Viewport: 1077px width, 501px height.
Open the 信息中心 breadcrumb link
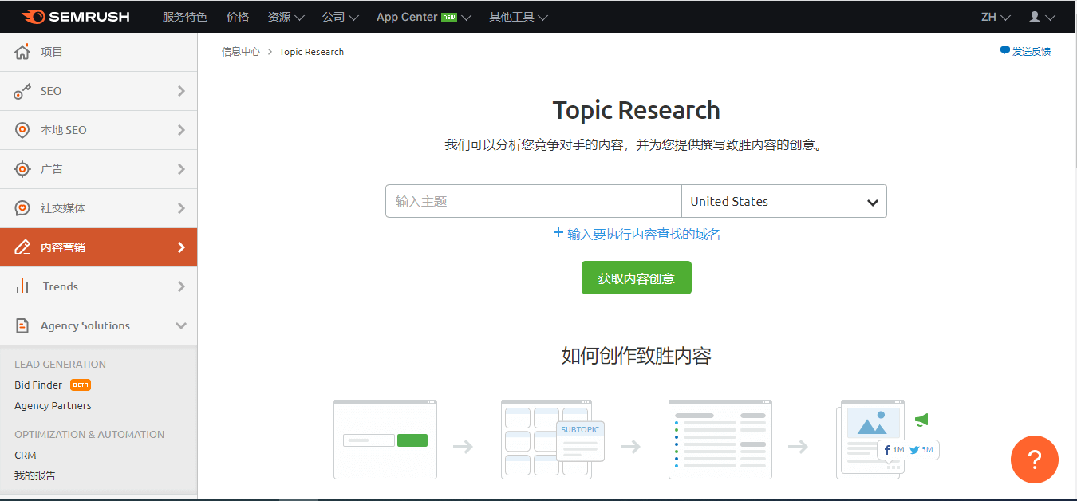241,52
